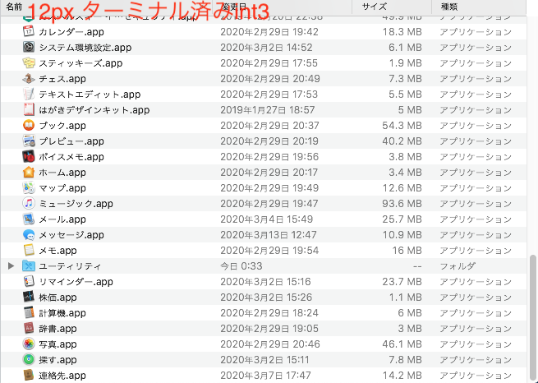The width and height of the screenshot is (538, 383).
Task: Click the date 2020年3月13日 12:47
Action: point(269,235)
